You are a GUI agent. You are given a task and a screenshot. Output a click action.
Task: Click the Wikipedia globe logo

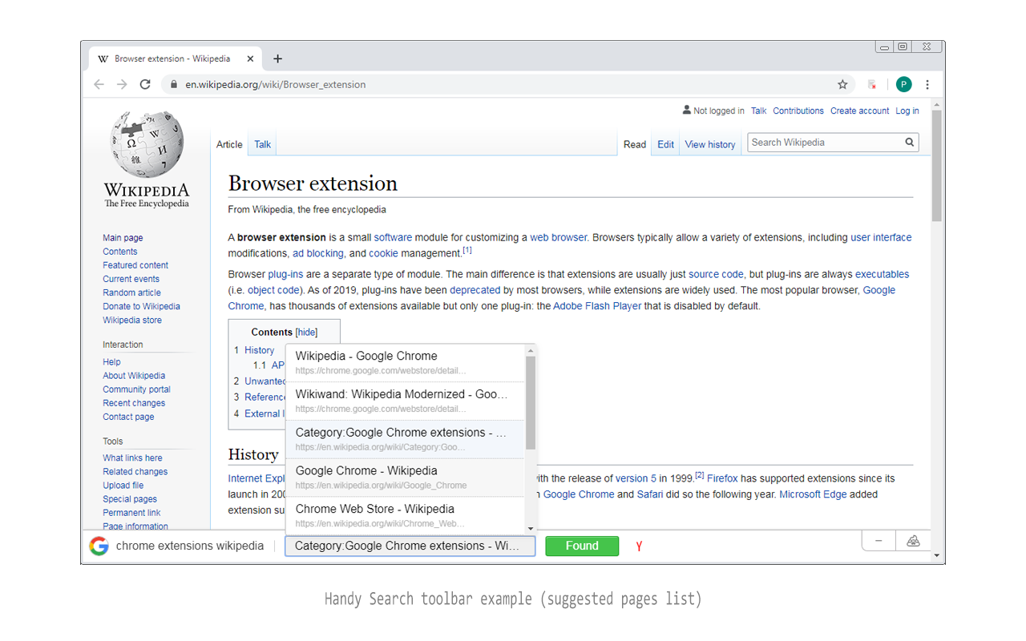pyautogui.click(x=147, y=144)
